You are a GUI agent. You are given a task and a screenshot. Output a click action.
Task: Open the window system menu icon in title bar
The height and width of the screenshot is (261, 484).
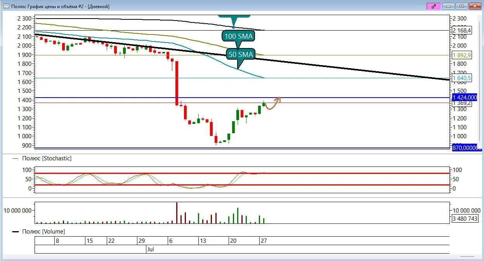[6, 6]
